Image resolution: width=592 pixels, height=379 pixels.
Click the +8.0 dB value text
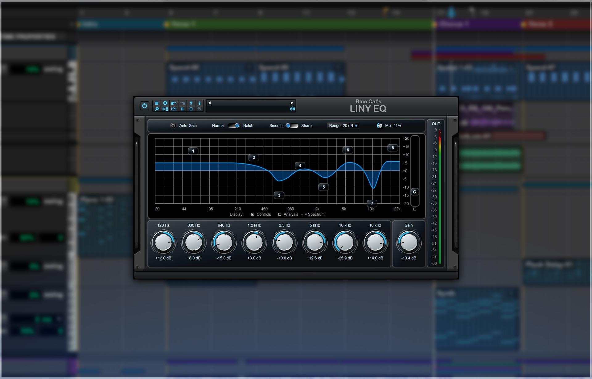click(x=194, y=258)
